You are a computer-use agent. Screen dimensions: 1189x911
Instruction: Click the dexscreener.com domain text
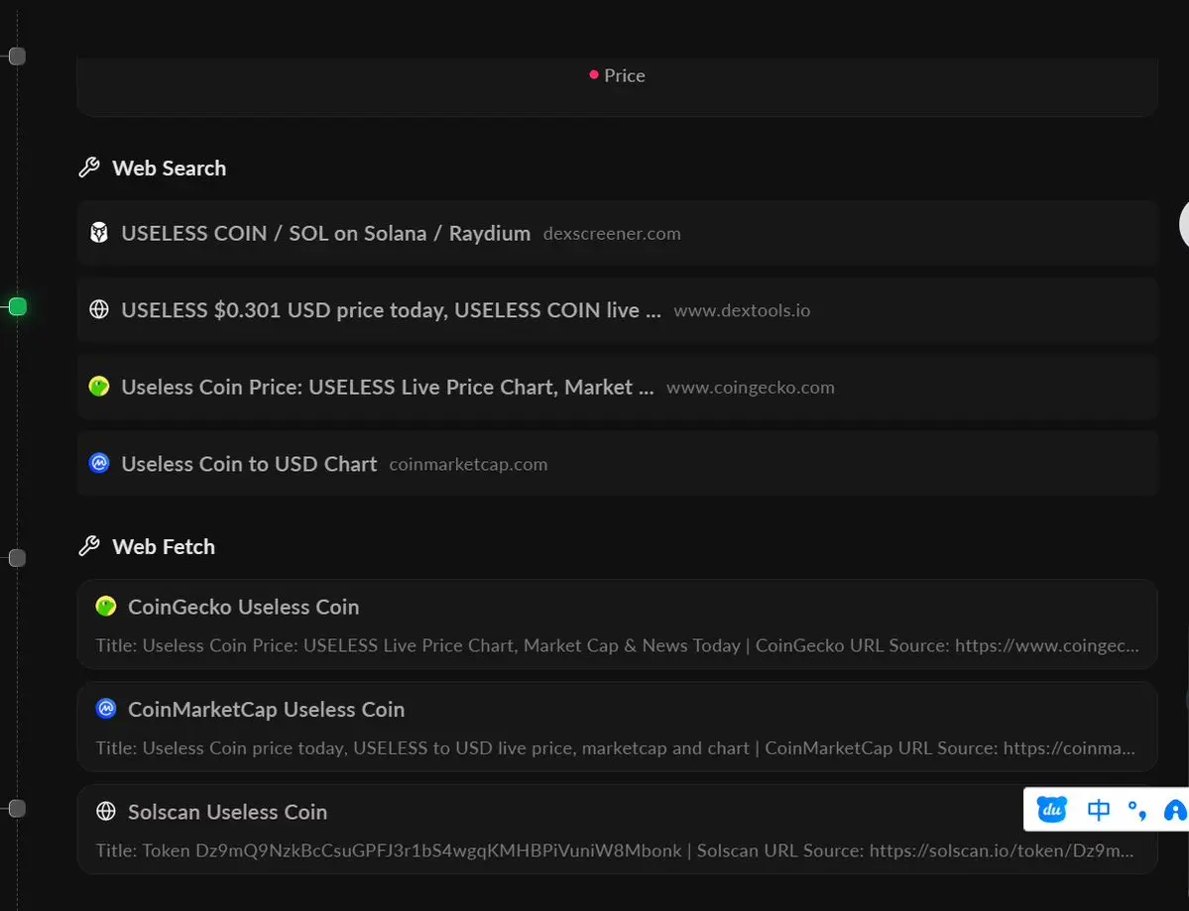point(612,233)
